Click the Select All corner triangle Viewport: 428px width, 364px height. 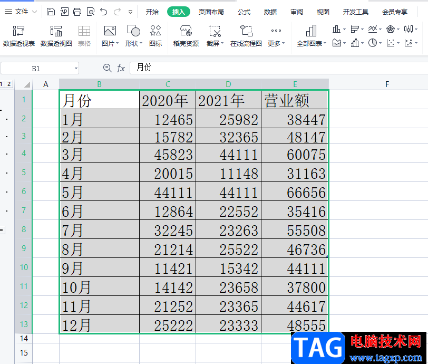27,84
